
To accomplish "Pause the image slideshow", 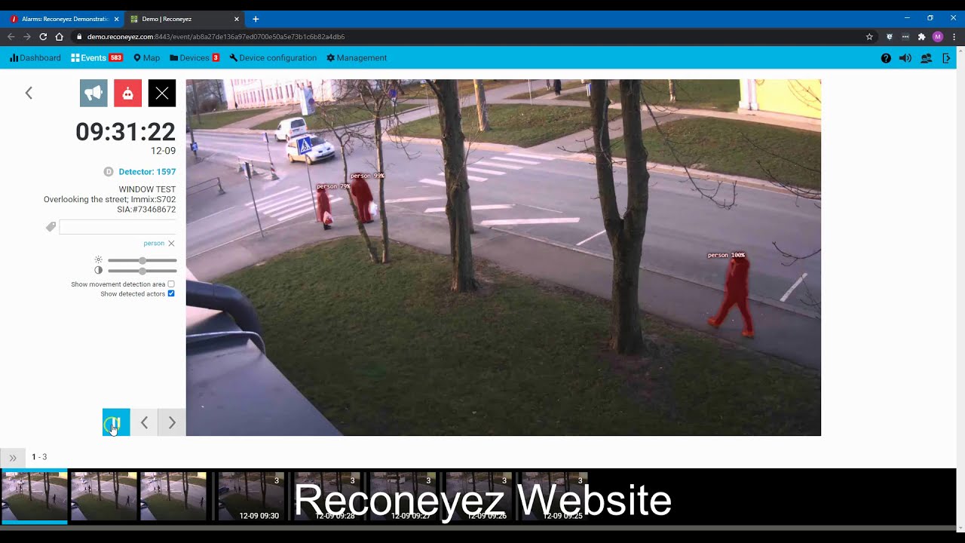I will 116,422.
